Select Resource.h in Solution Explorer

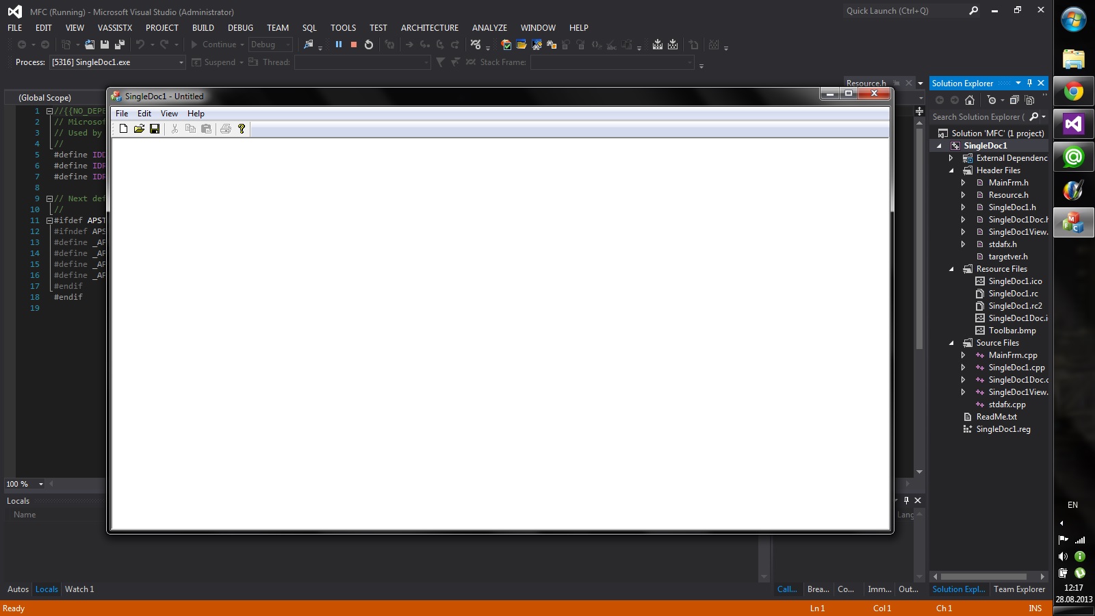[x=1008, y=195]
